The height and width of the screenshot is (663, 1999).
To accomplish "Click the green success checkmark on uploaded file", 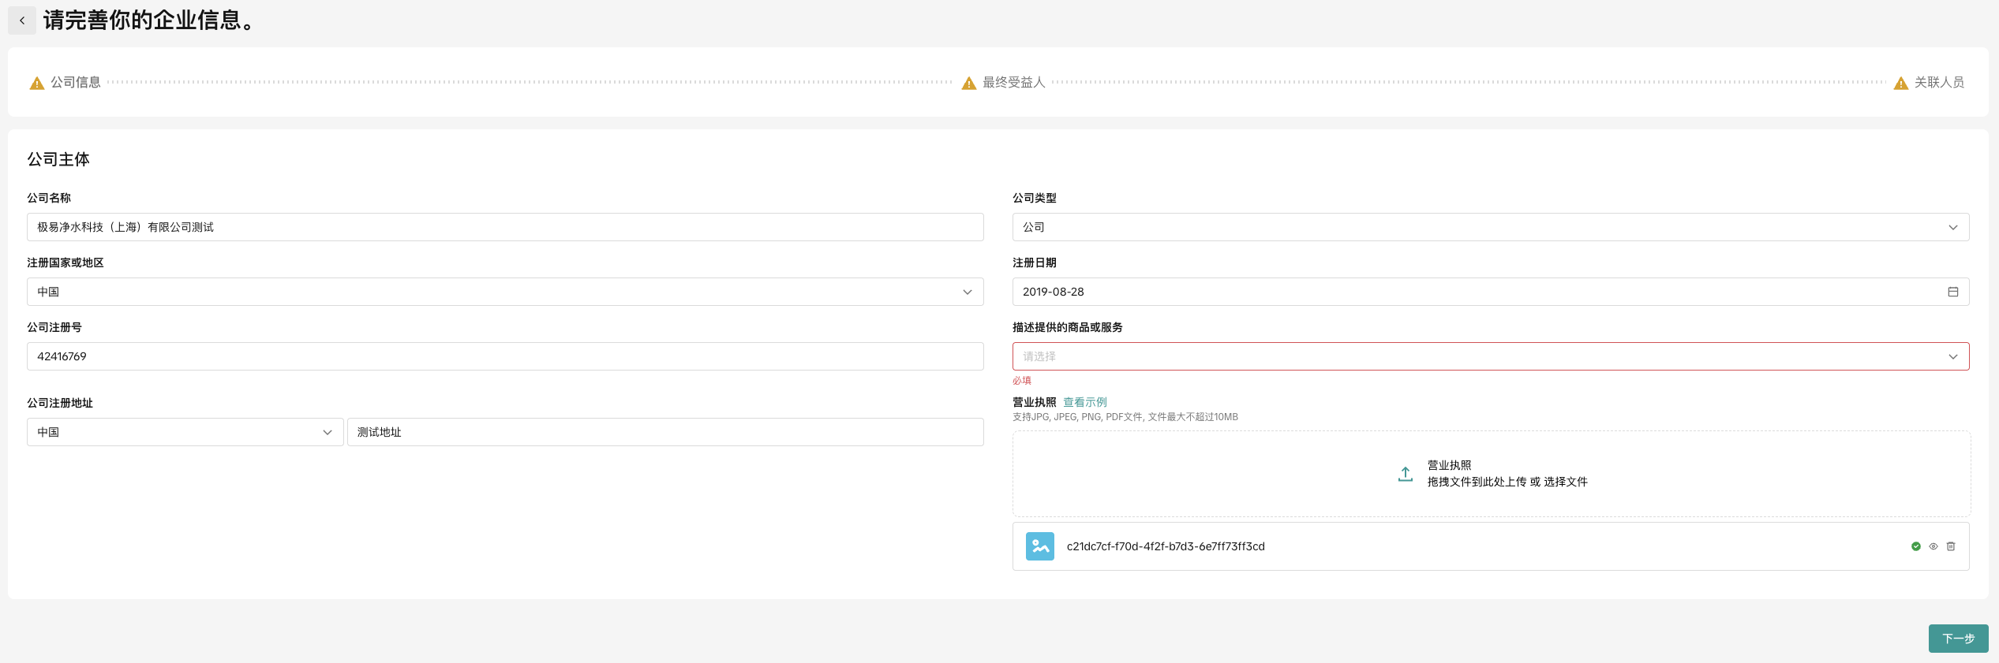I will (x=1915, y=546).
